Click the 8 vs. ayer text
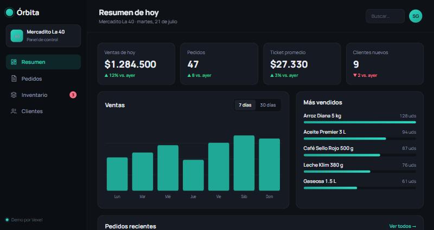This screenshot has width=434, height=230. pyautogui.click(x=201, y=75)
